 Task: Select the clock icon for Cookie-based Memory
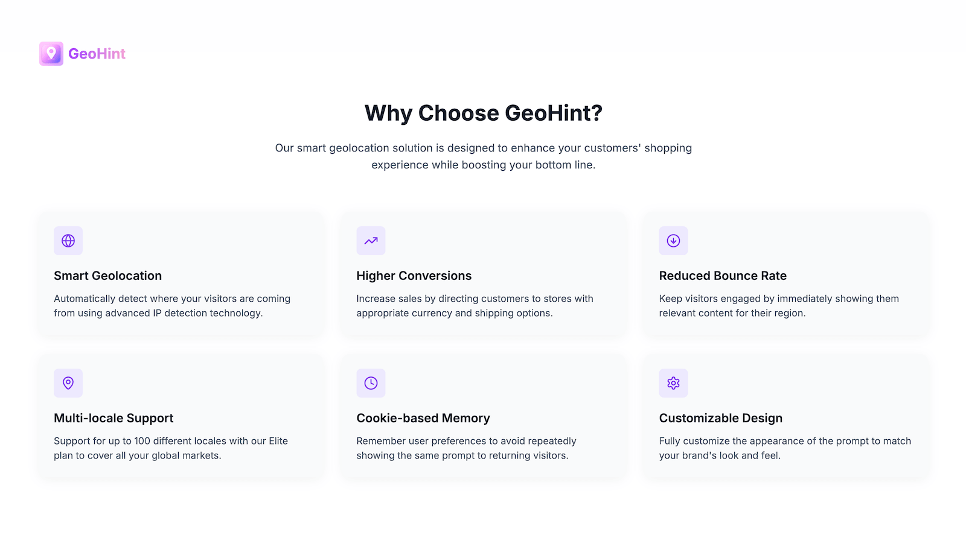[371, 383]
